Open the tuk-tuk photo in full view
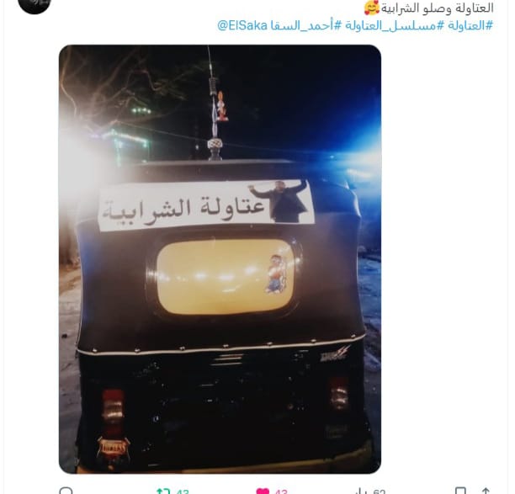The width and height of the screenshot is (515, 494). 220,259
